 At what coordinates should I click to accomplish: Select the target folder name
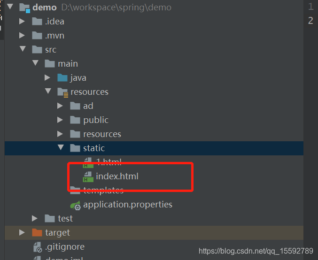click(58, 233)
